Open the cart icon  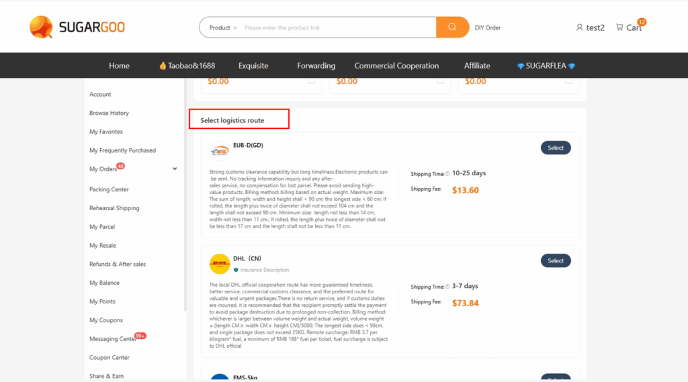(x=619, y=28)
